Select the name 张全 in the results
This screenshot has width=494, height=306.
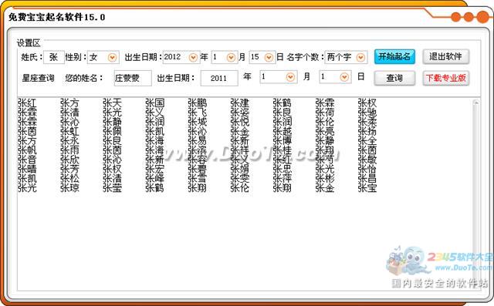click(367, 140)
